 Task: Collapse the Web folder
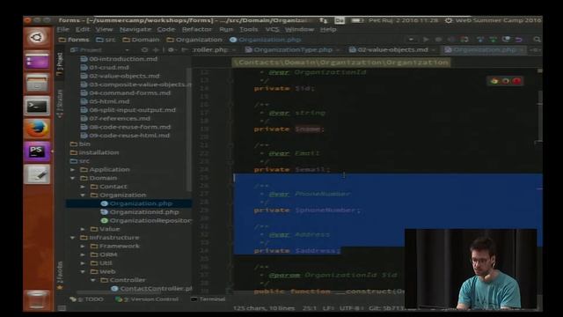point(83,272)
